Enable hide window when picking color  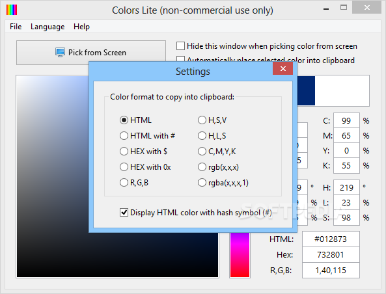pyautogui.click(x=180, y=46)
